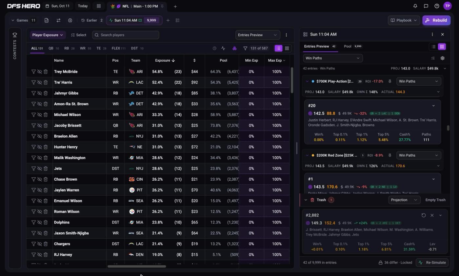Hide Tre' Harris with eye-slash toggle
Screen dimensions: 459x276
point(39,82)
